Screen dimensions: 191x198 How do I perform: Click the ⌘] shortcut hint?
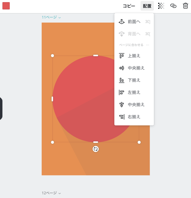coord(148,22)
